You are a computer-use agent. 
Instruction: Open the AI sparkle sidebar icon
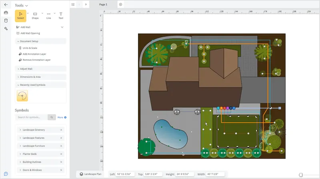tap(6, 28)
